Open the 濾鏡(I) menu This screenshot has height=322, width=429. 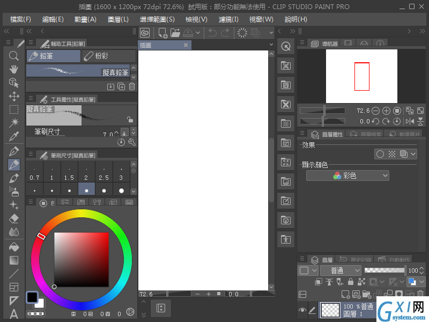coord(228,19)
